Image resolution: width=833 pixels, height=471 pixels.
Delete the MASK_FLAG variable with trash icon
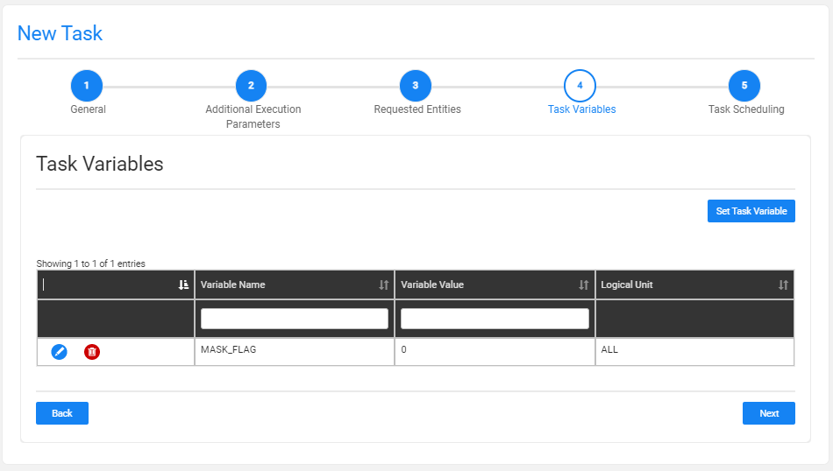click(92, 352)
